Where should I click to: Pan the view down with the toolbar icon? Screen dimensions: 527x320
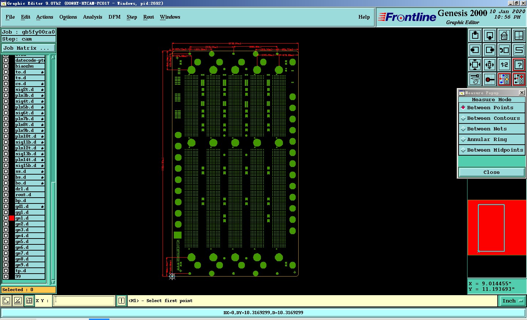pyautogui.click(x=490, y=35)
